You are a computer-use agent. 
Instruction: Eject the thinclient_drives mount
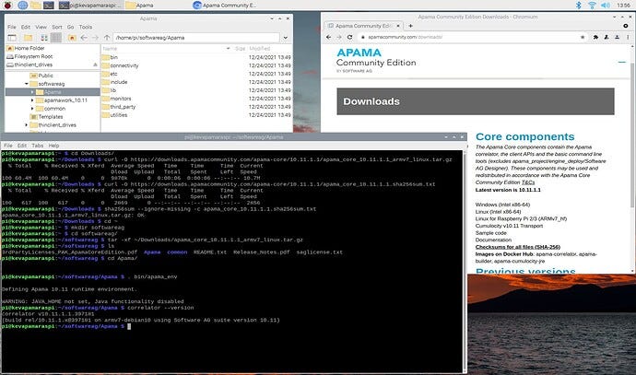(95, 64)
